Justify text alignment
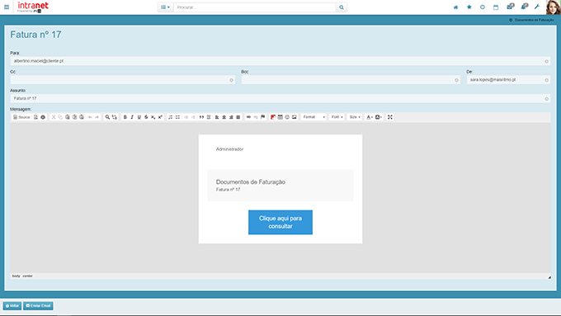Viewport: 561px width, 316px height. pyautogui.click(x=238, y=117)
